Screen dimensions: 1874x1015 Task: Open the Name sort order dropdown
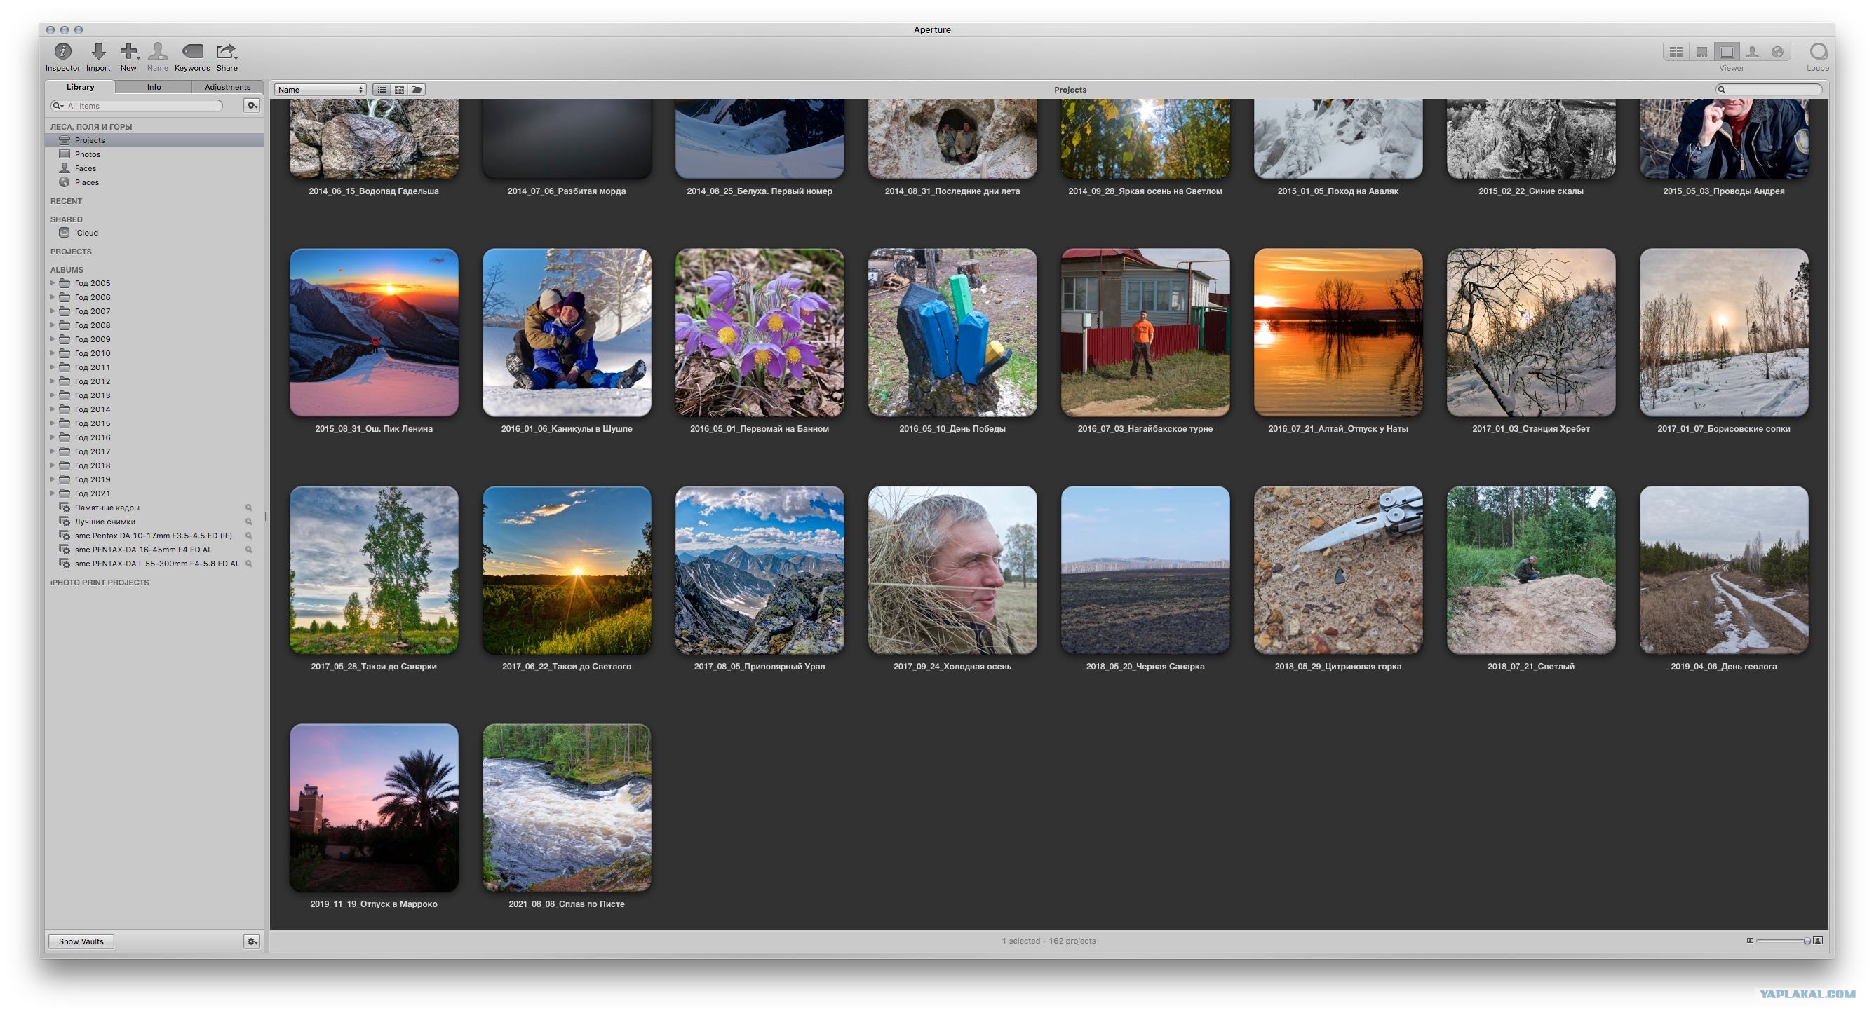320,90
